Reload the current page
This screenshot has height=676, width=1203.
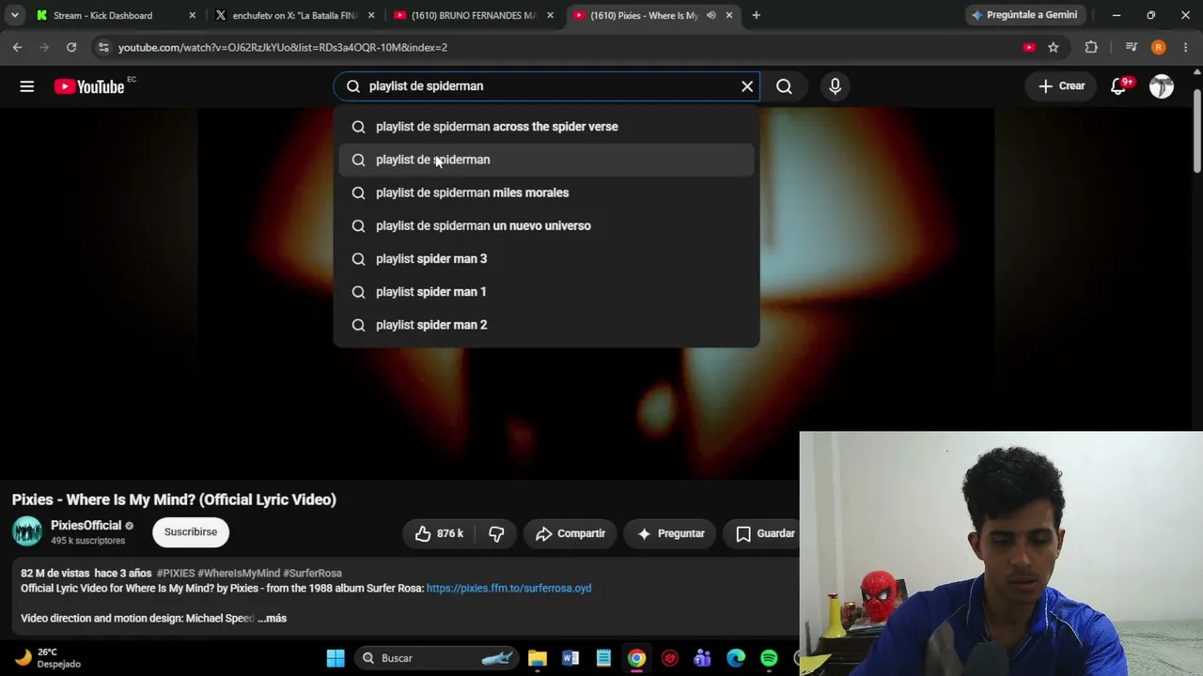pos(71,47)
